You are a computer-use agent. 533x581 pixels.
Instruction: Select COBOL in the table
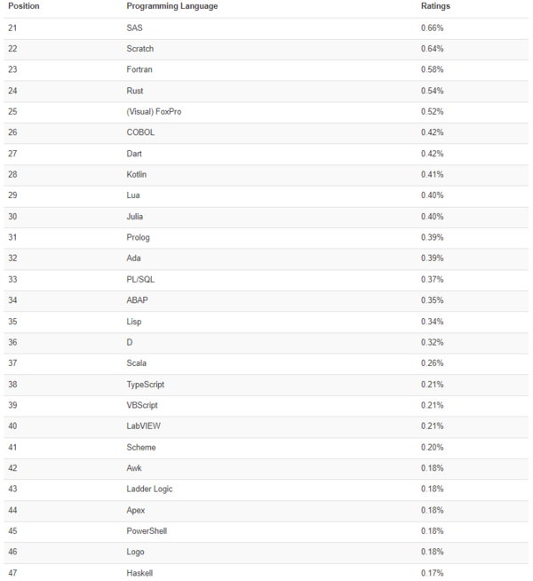tap(140, 132)
